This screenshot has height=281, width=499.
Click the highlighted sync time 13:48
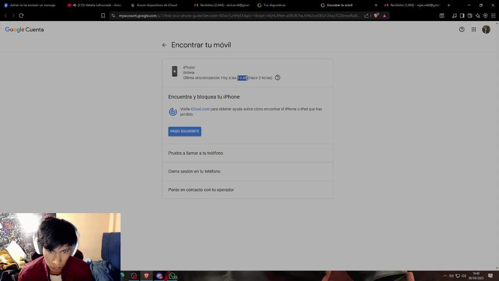(x=242, y=78)
